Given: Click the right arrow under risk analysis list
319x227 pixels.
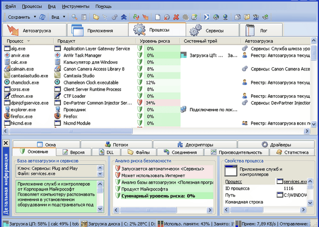Looking at the screenshot, I should point(210,210).
